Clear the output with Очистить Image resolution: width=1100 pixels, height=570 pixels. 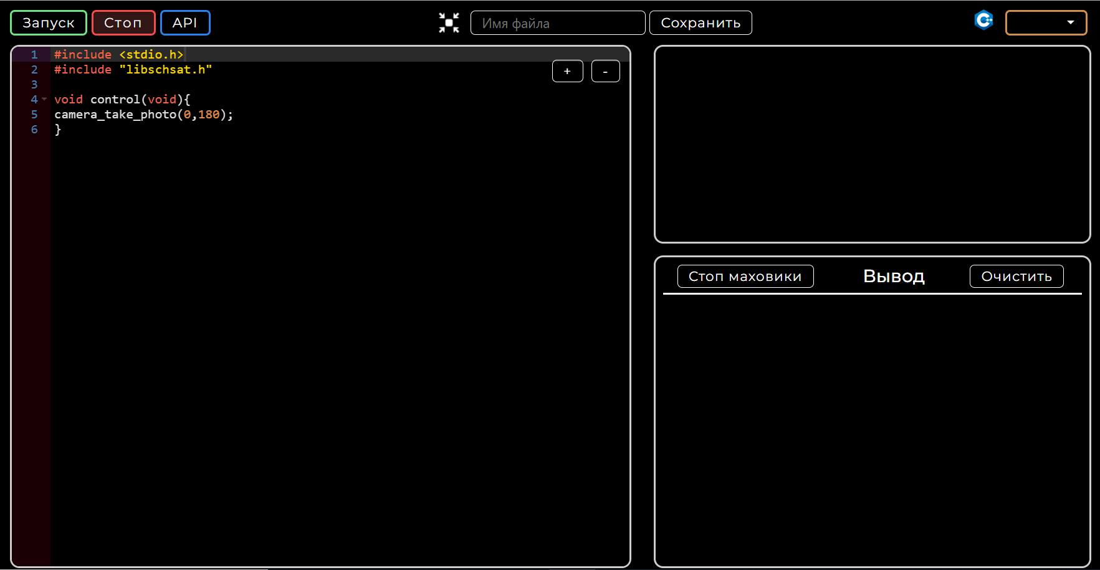1016,276
